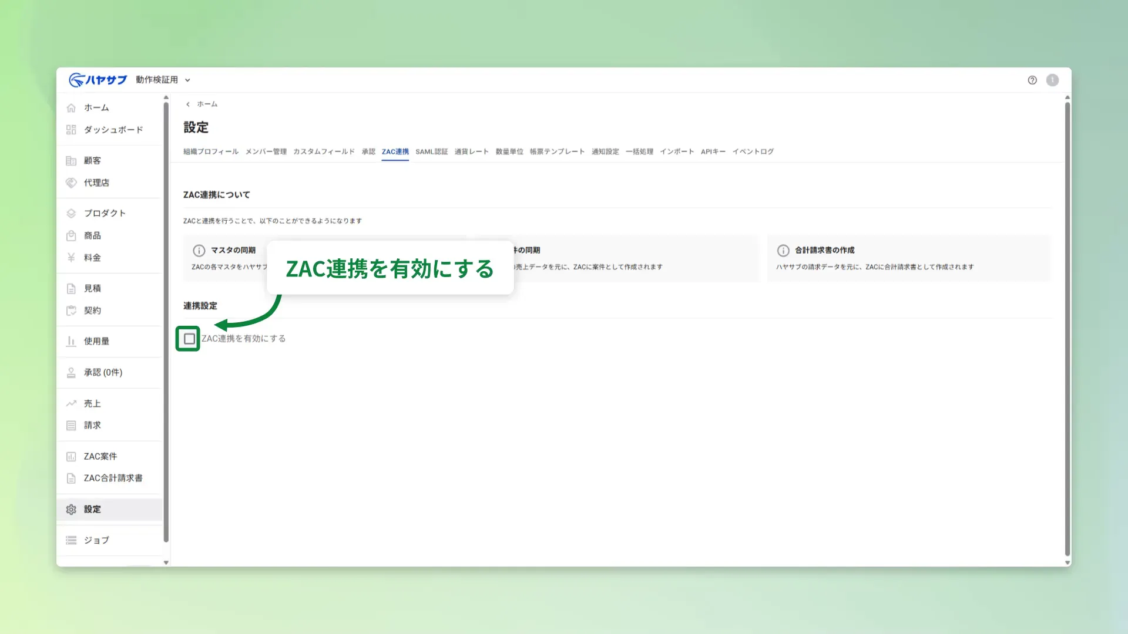
Task: Open the help question mark icon
Action: tap(1032, 80)
